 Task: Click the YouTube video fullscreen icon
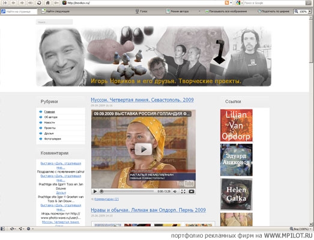click(183, 191)
